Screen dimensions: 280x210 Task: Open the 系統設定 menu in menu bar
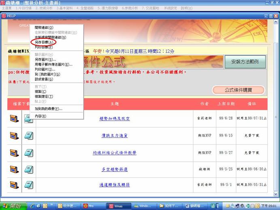pos(171,8)
